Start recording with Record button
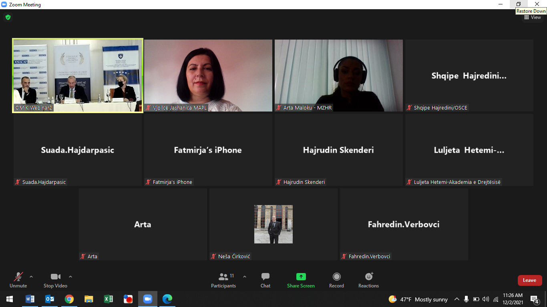The image size is (547, 307). point(336,280)
